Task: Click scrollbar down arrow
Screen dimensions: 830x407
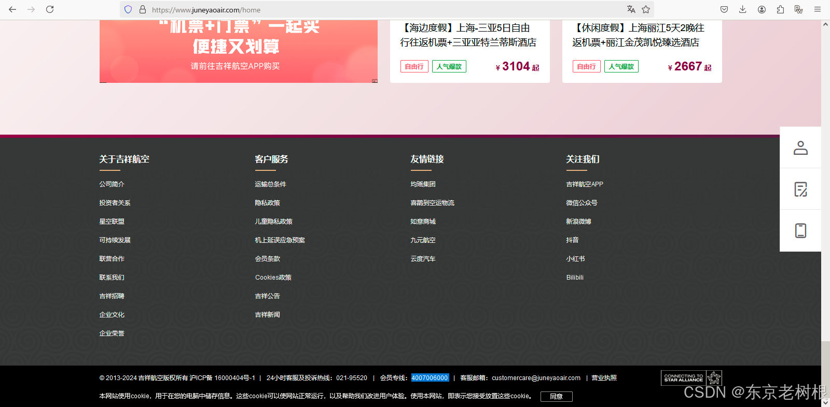Action: [x=825, y=402]
